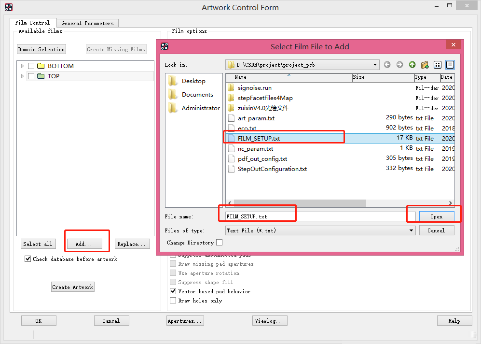Go up to the parent directory
This screenshot has width=481, height=344.
(412, 65)
